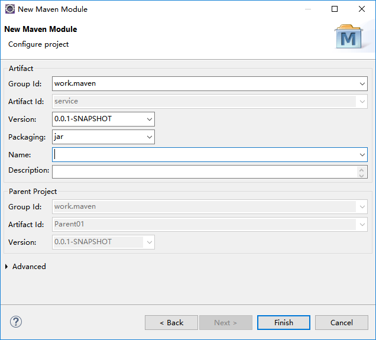
Task: Maximize the New Maven Module dialog
Action: click(335, 9)
